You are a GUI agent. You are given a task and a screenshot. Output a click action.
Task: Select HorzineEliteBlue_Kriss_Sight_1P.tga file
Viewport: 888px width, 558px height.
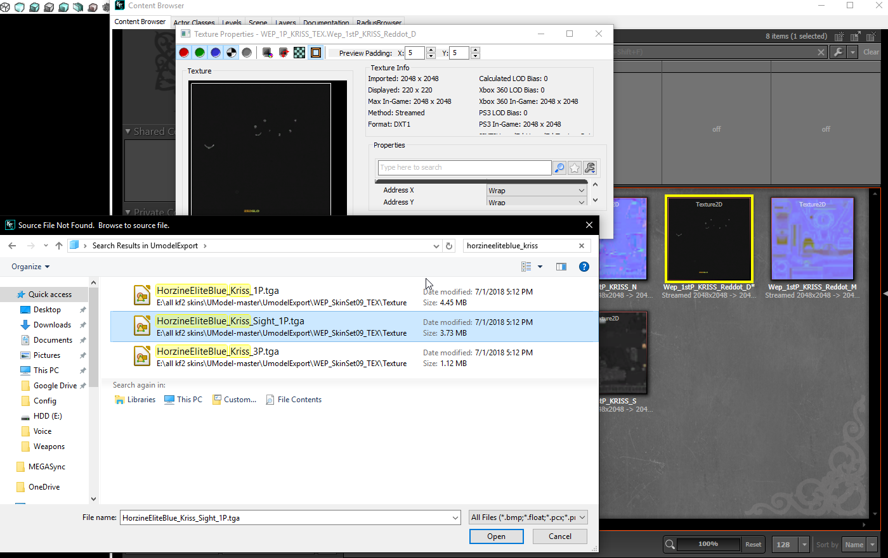click(x=354, y=326)
